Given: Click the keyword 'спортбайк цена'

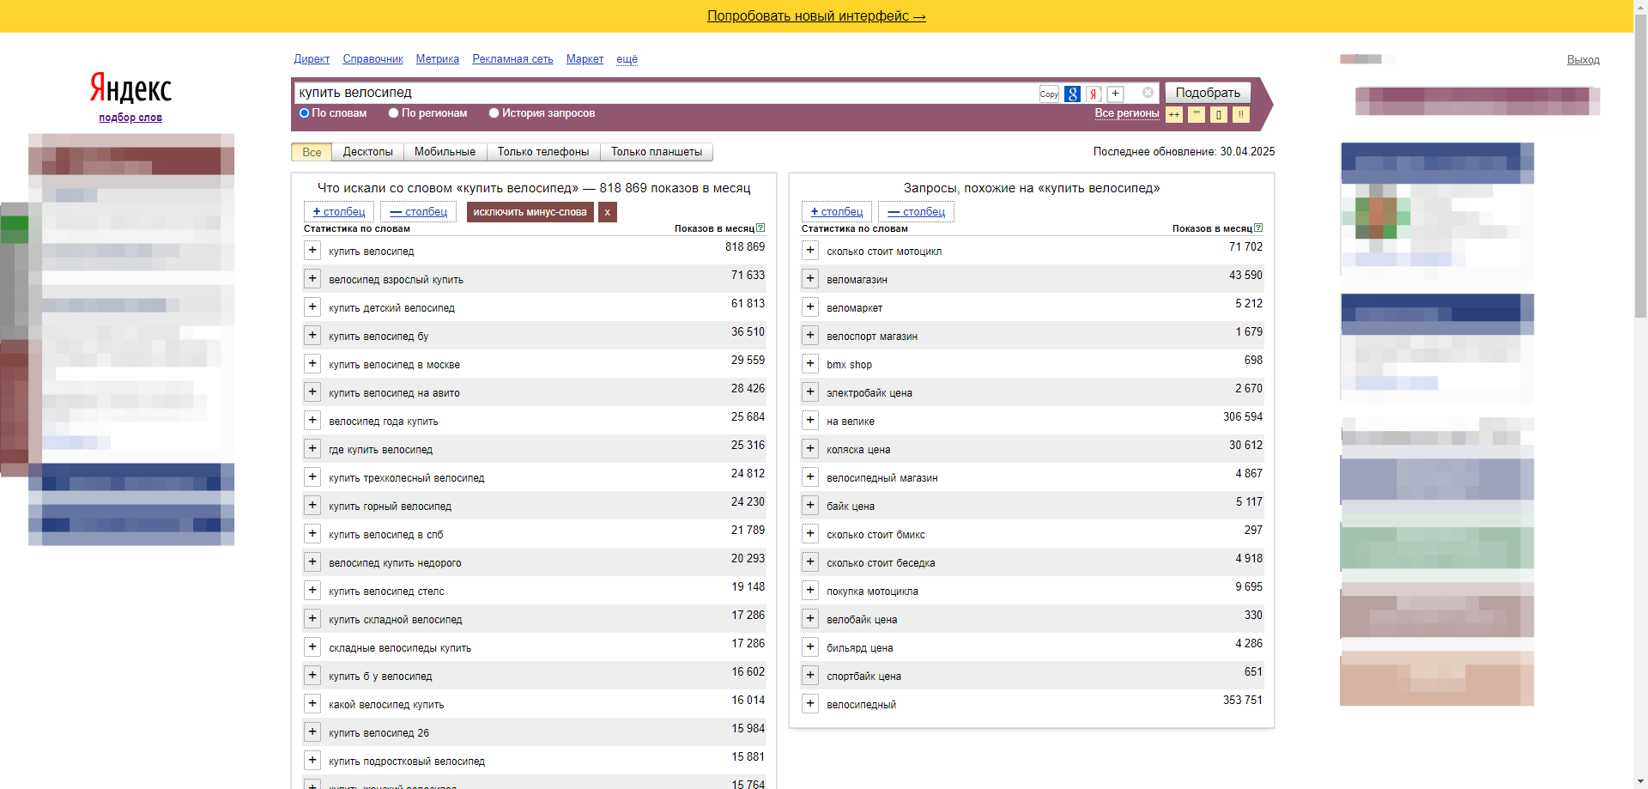Looking at the screenshot, I should (x=863, y=677).
